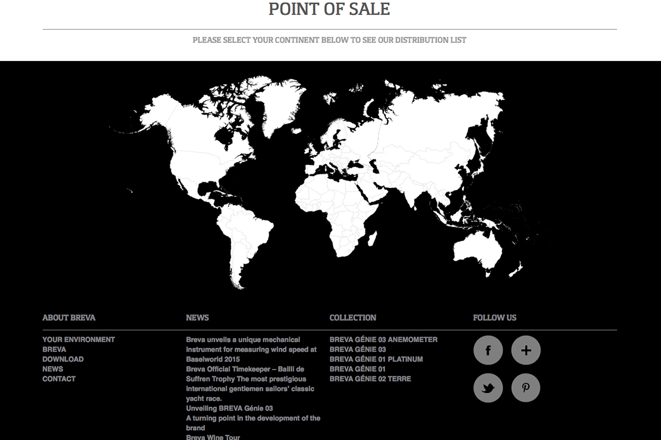Open the Twitter bird icon
661x440 pixels.
[488, 388]
